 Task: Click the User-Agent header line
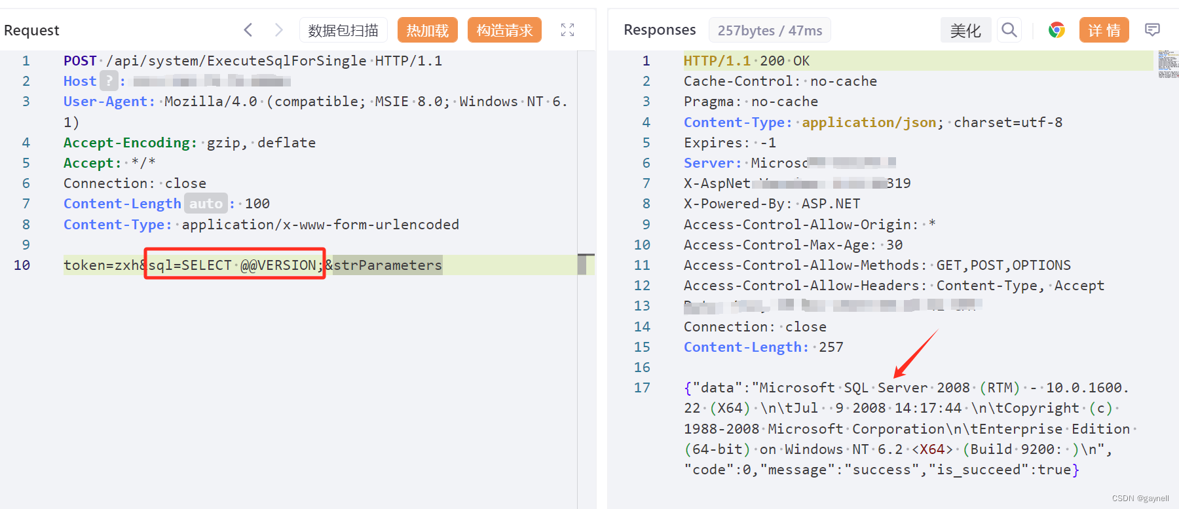(x=316, y=111)
